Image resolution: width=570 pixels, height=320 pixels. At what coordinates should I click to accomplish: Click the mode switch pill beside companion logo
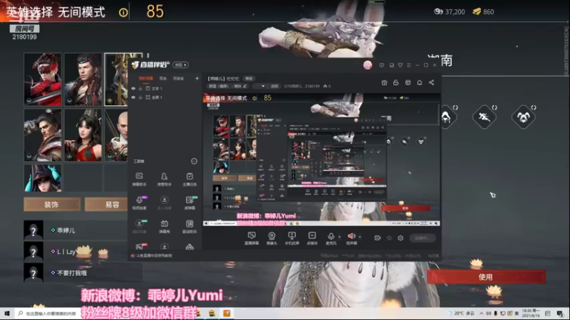(181, 65)
